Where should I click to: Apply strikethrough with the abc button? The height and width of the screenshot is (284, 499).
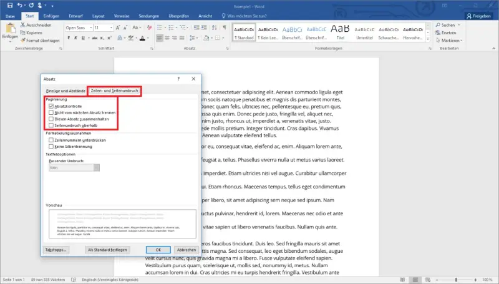95,38
